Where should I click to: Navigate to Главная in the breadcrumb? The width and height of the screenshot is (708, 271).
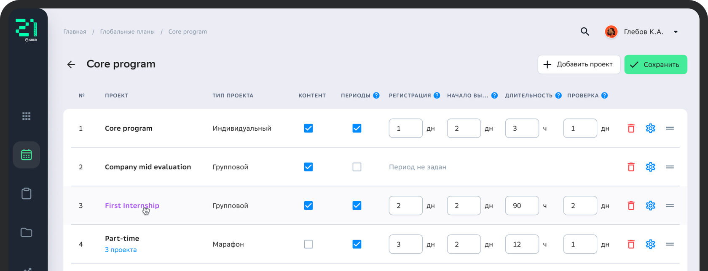click(x=75, y=32)
